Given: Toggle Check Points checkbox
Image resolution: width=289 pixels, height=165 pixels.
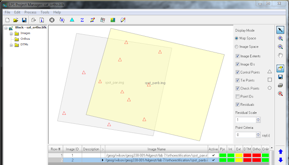Looking at the screenshot, I should [238, 89].
